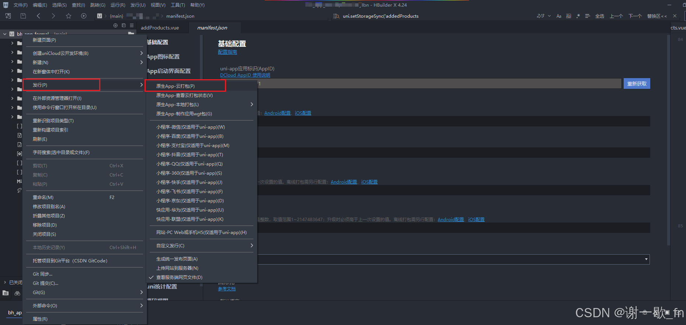This screenshot has height=325, width=686.
Task: Click 上一个 to find previous match
Action: tap(616, 16)
